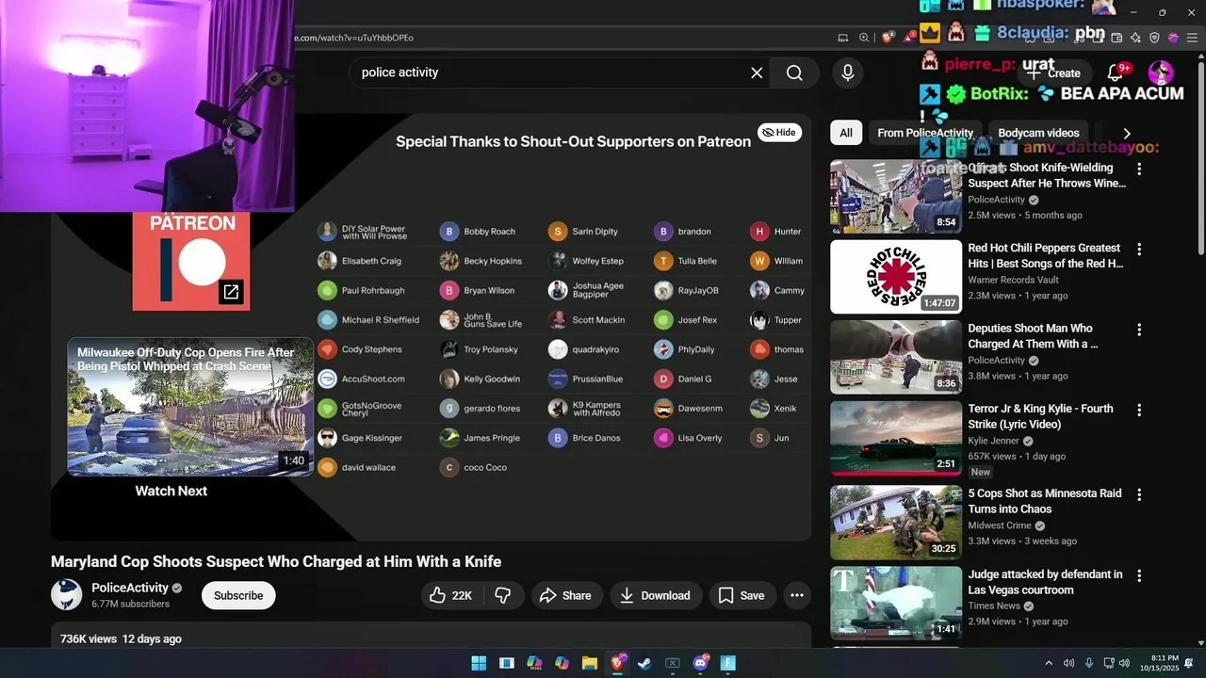Viewport: 1206px width, 678px height.
Task: Open the Brave wallet icon in toolbar
Action: point(1116,38)
